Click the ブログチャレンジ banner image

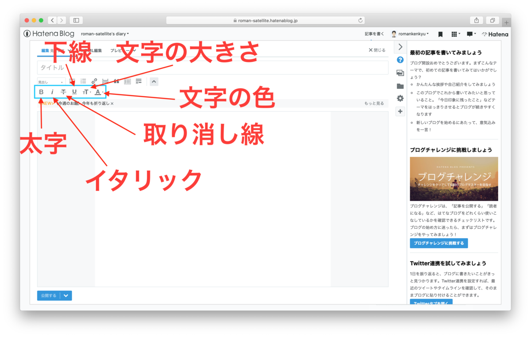tap(454, 179)
